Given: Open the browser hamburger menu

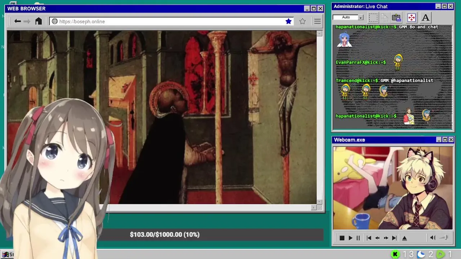Looking at the screenshot, I should 317,21.
